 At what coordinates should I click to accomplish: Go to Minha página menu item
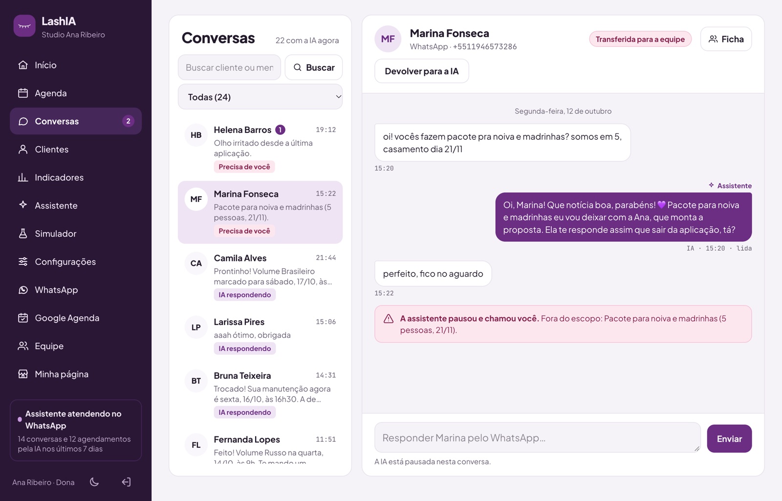click(x=76, y=374)
